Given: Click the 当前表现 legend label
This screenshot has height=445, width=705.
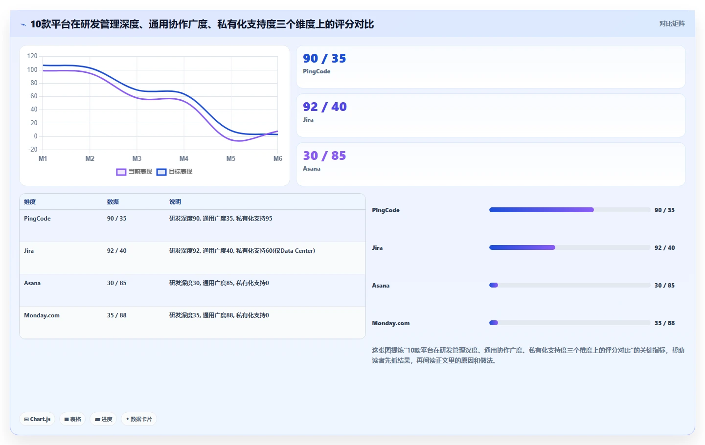Looking at the screenshot, I should 140,172.
